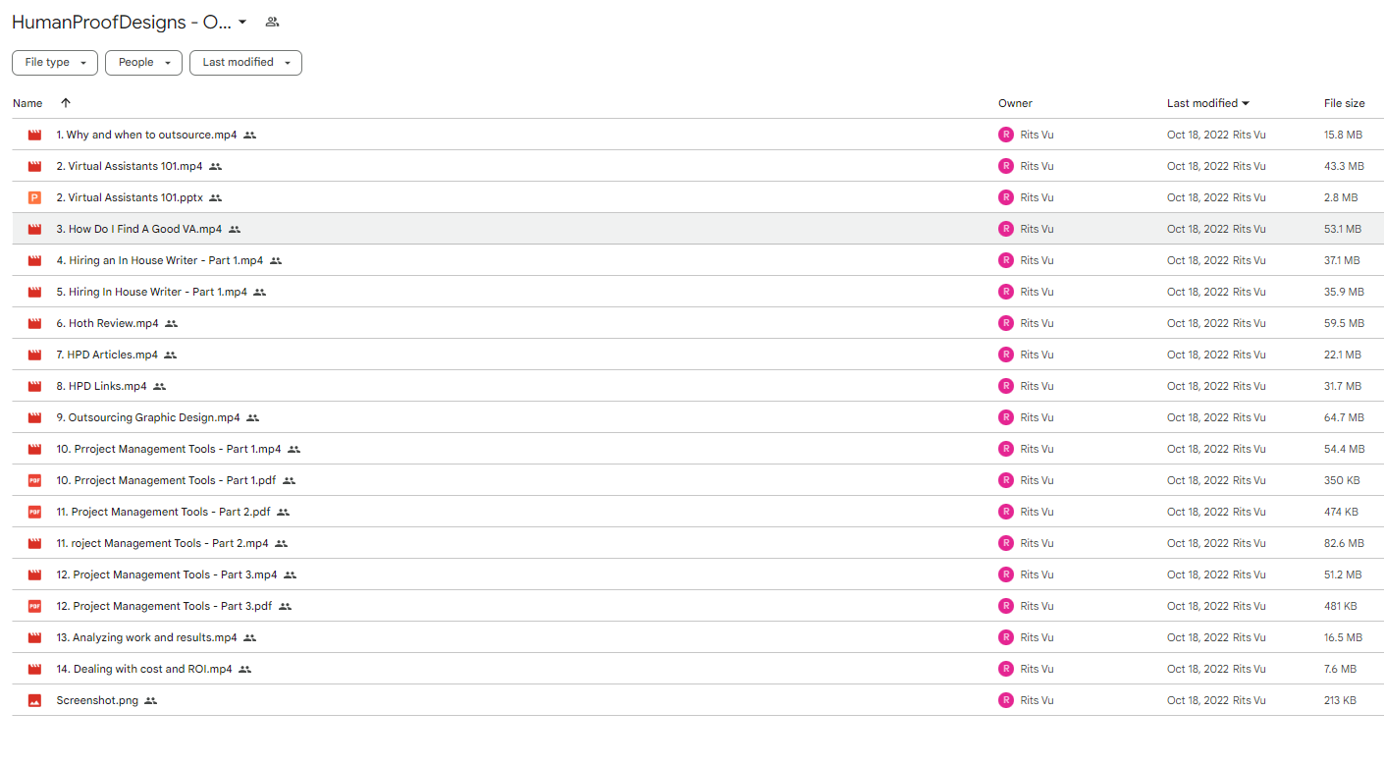Reverse sort direction with Name arrow
Viewport: 1384px width, 765px height.
click(66, 103)
